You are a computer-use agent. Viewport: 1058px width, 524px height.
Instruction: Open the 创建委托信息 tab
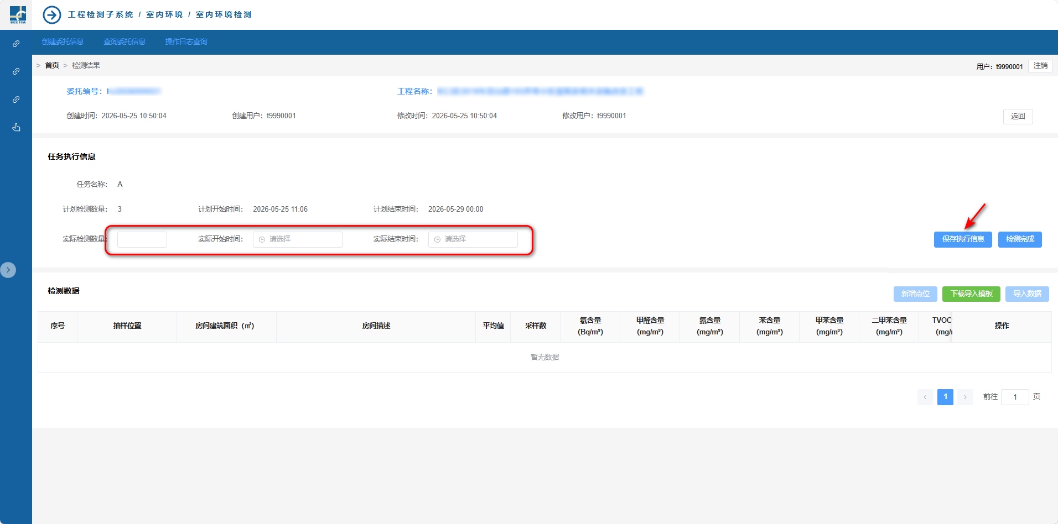pos(63,42)
